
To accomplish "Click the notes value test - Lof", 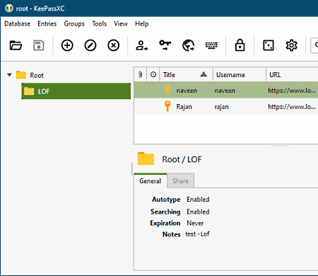I will click(x=197, y=234).
